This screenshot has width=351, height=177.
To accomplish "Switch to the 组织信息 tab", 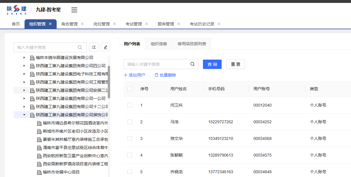I will (159, 44).
